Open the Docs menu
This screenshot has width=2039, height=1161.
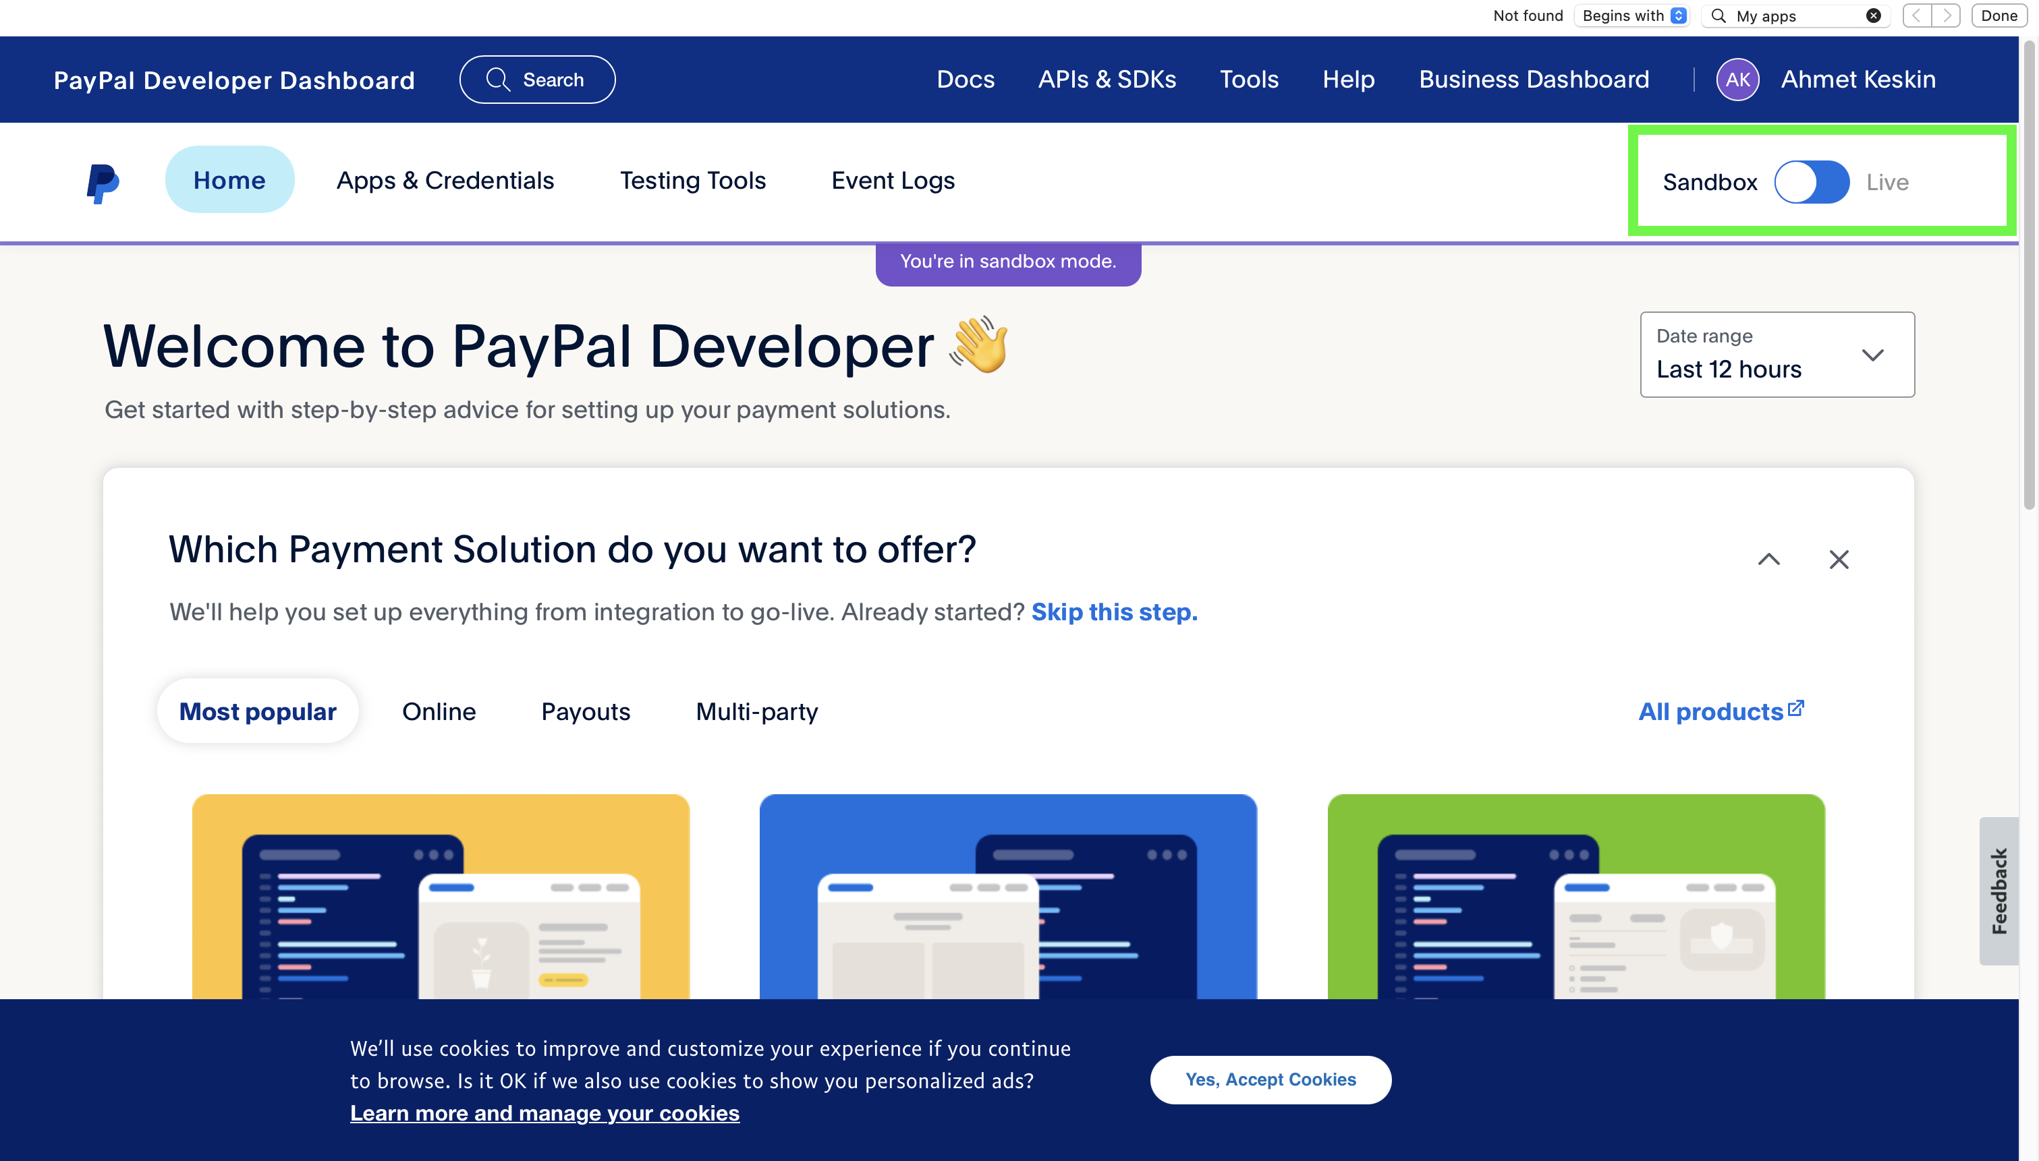click(x=966, y=80)
